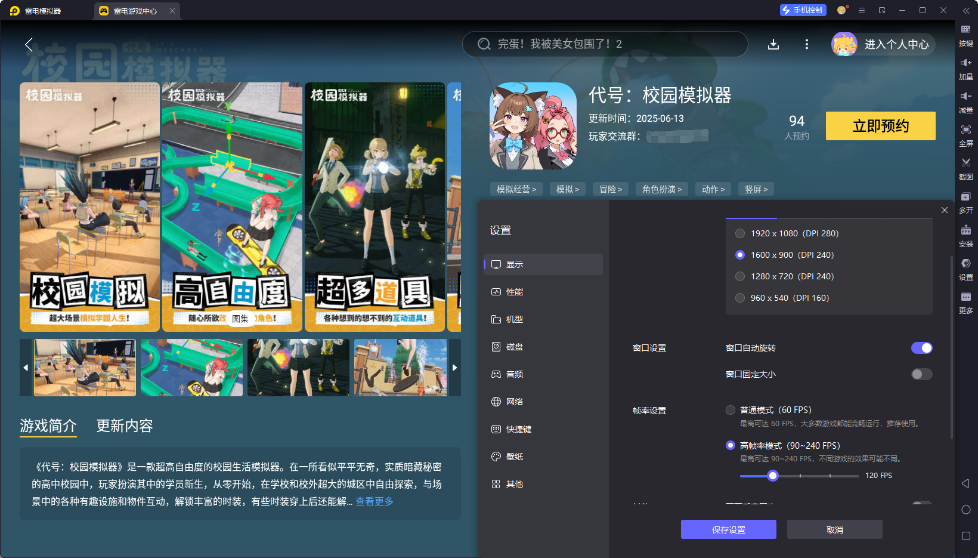
Task: Open the 多开 multi-instance icon
Action: click(965, 196)
